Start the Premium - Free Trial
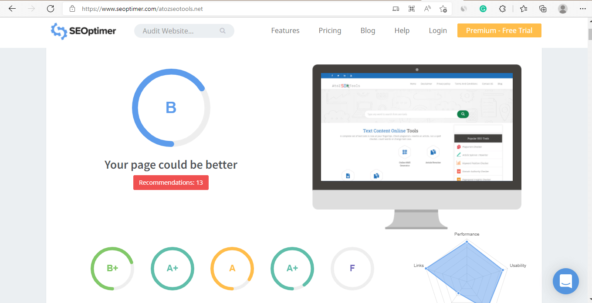The width and height of the screenshot is (592, 303). (x=499, y=30)
